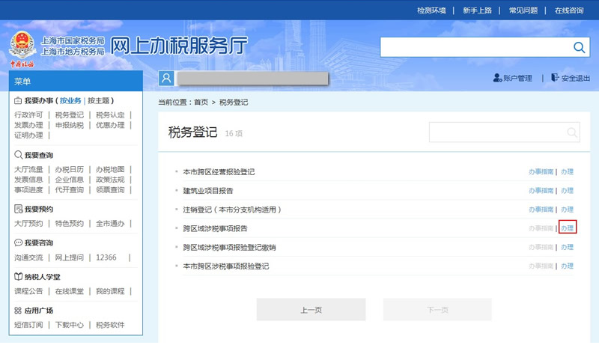This screenshot has width=599, height=345.
Task: Open 代开查询 link
Action: 69,189
